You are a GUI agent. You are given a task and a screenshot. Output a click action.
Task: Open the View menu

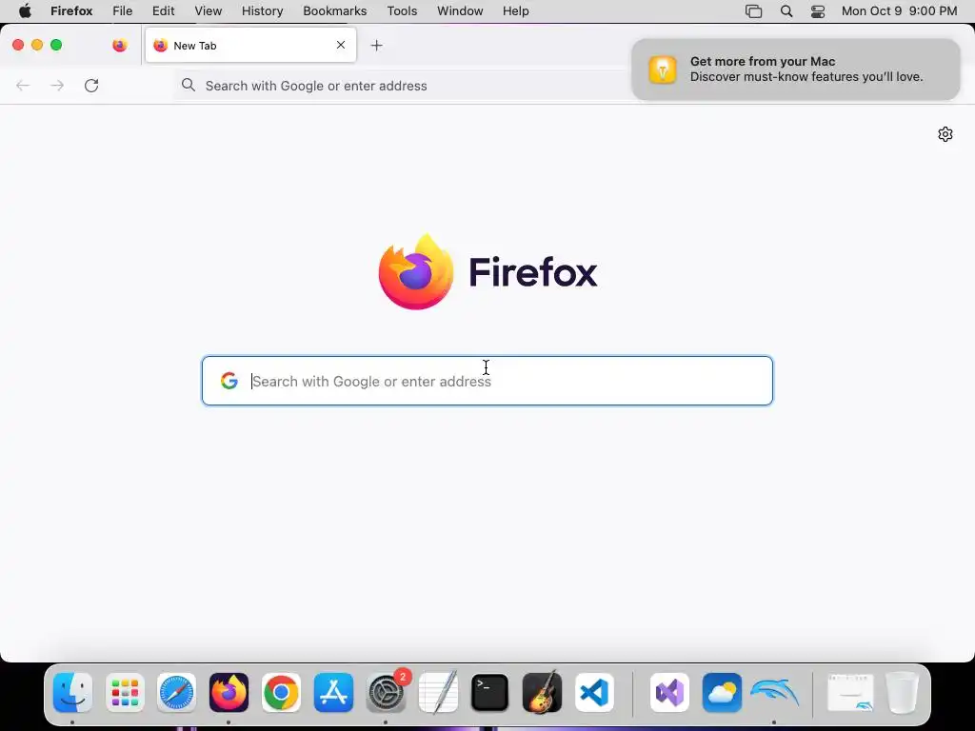[209, 11]
